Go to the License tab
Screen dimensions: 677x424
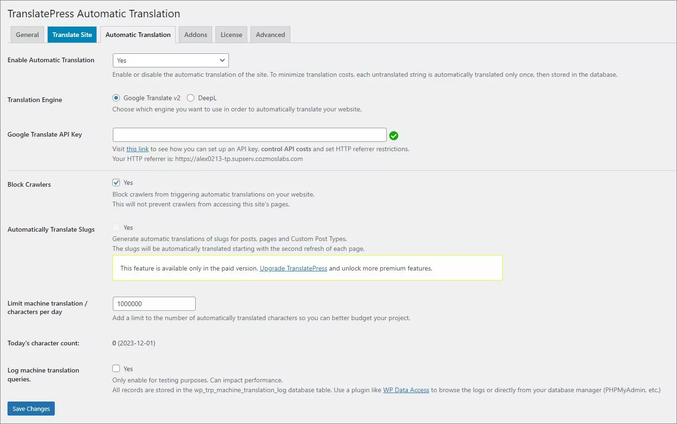231,35
